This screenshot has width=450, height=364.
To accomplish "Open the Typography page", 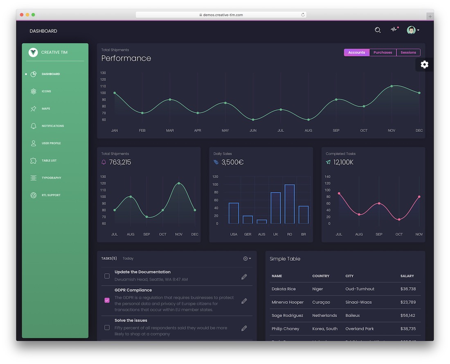I will click(x=52, y=178).
